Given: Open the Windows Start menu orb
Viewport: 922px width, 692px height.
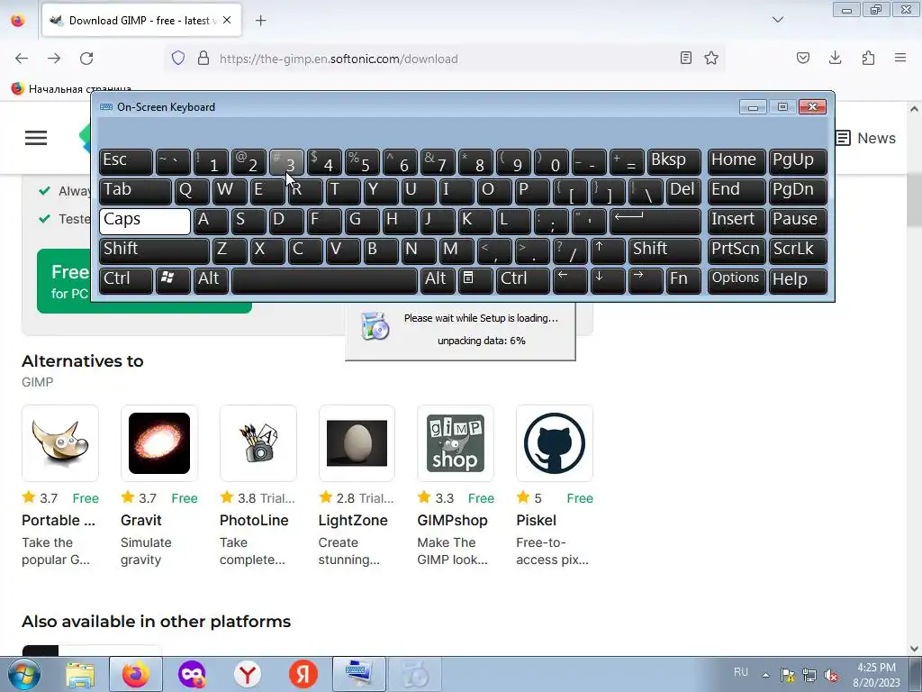Looking at the screenshot, I should (24, 674).
